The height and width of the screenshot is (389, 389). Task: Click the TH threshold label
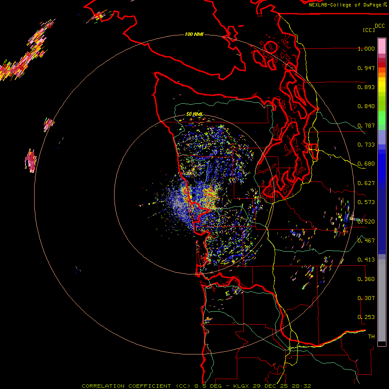pyautogui.click(x=371, y=337)
